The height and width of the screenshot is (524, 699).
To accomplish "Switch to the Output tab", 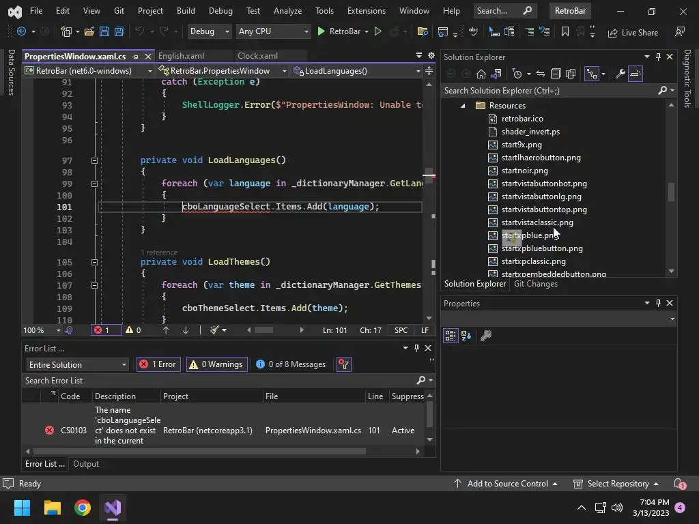I will [x=86, y=464].
